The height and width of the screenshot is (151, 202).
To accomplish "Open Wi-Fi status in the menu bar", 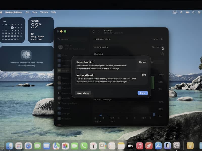I will 181,12.
